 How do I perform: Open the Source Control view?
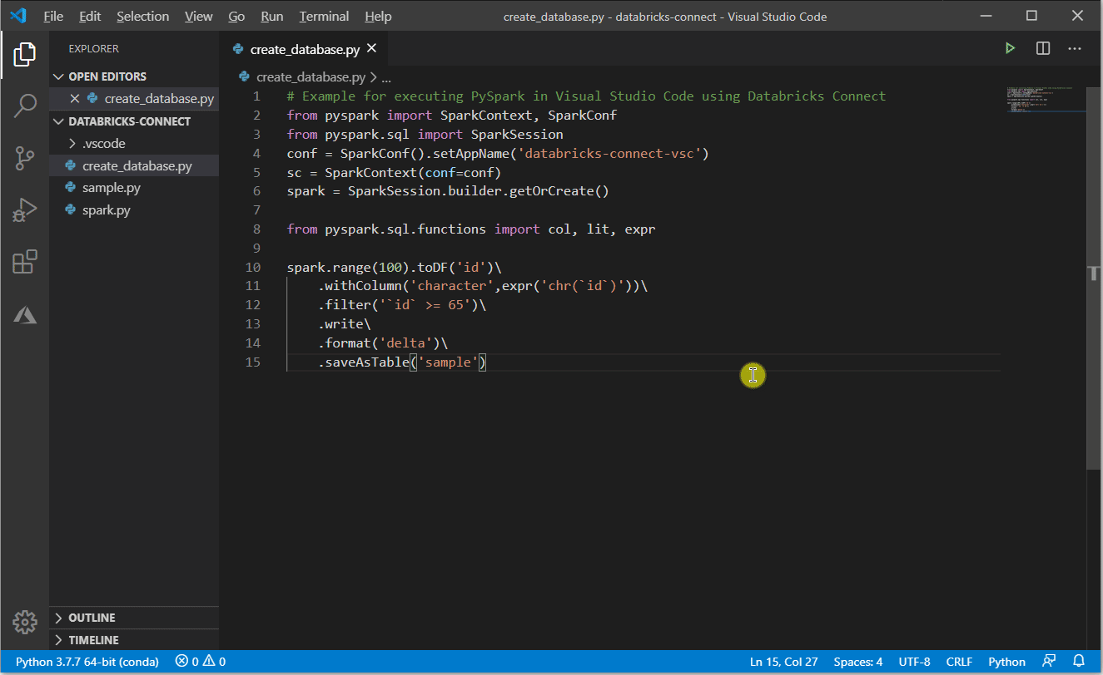pos(25,158)
